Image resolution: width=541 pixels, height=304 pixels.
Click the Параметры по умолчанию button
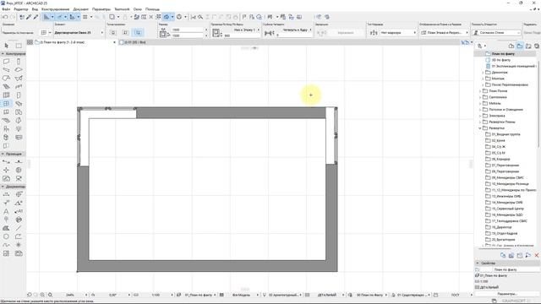click(18, 33)
